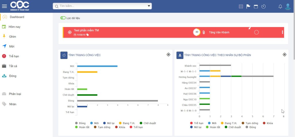
Task: Toggle Hoàn tất legend in left chart
Action: pyautogui.click(x=82, y=127)
